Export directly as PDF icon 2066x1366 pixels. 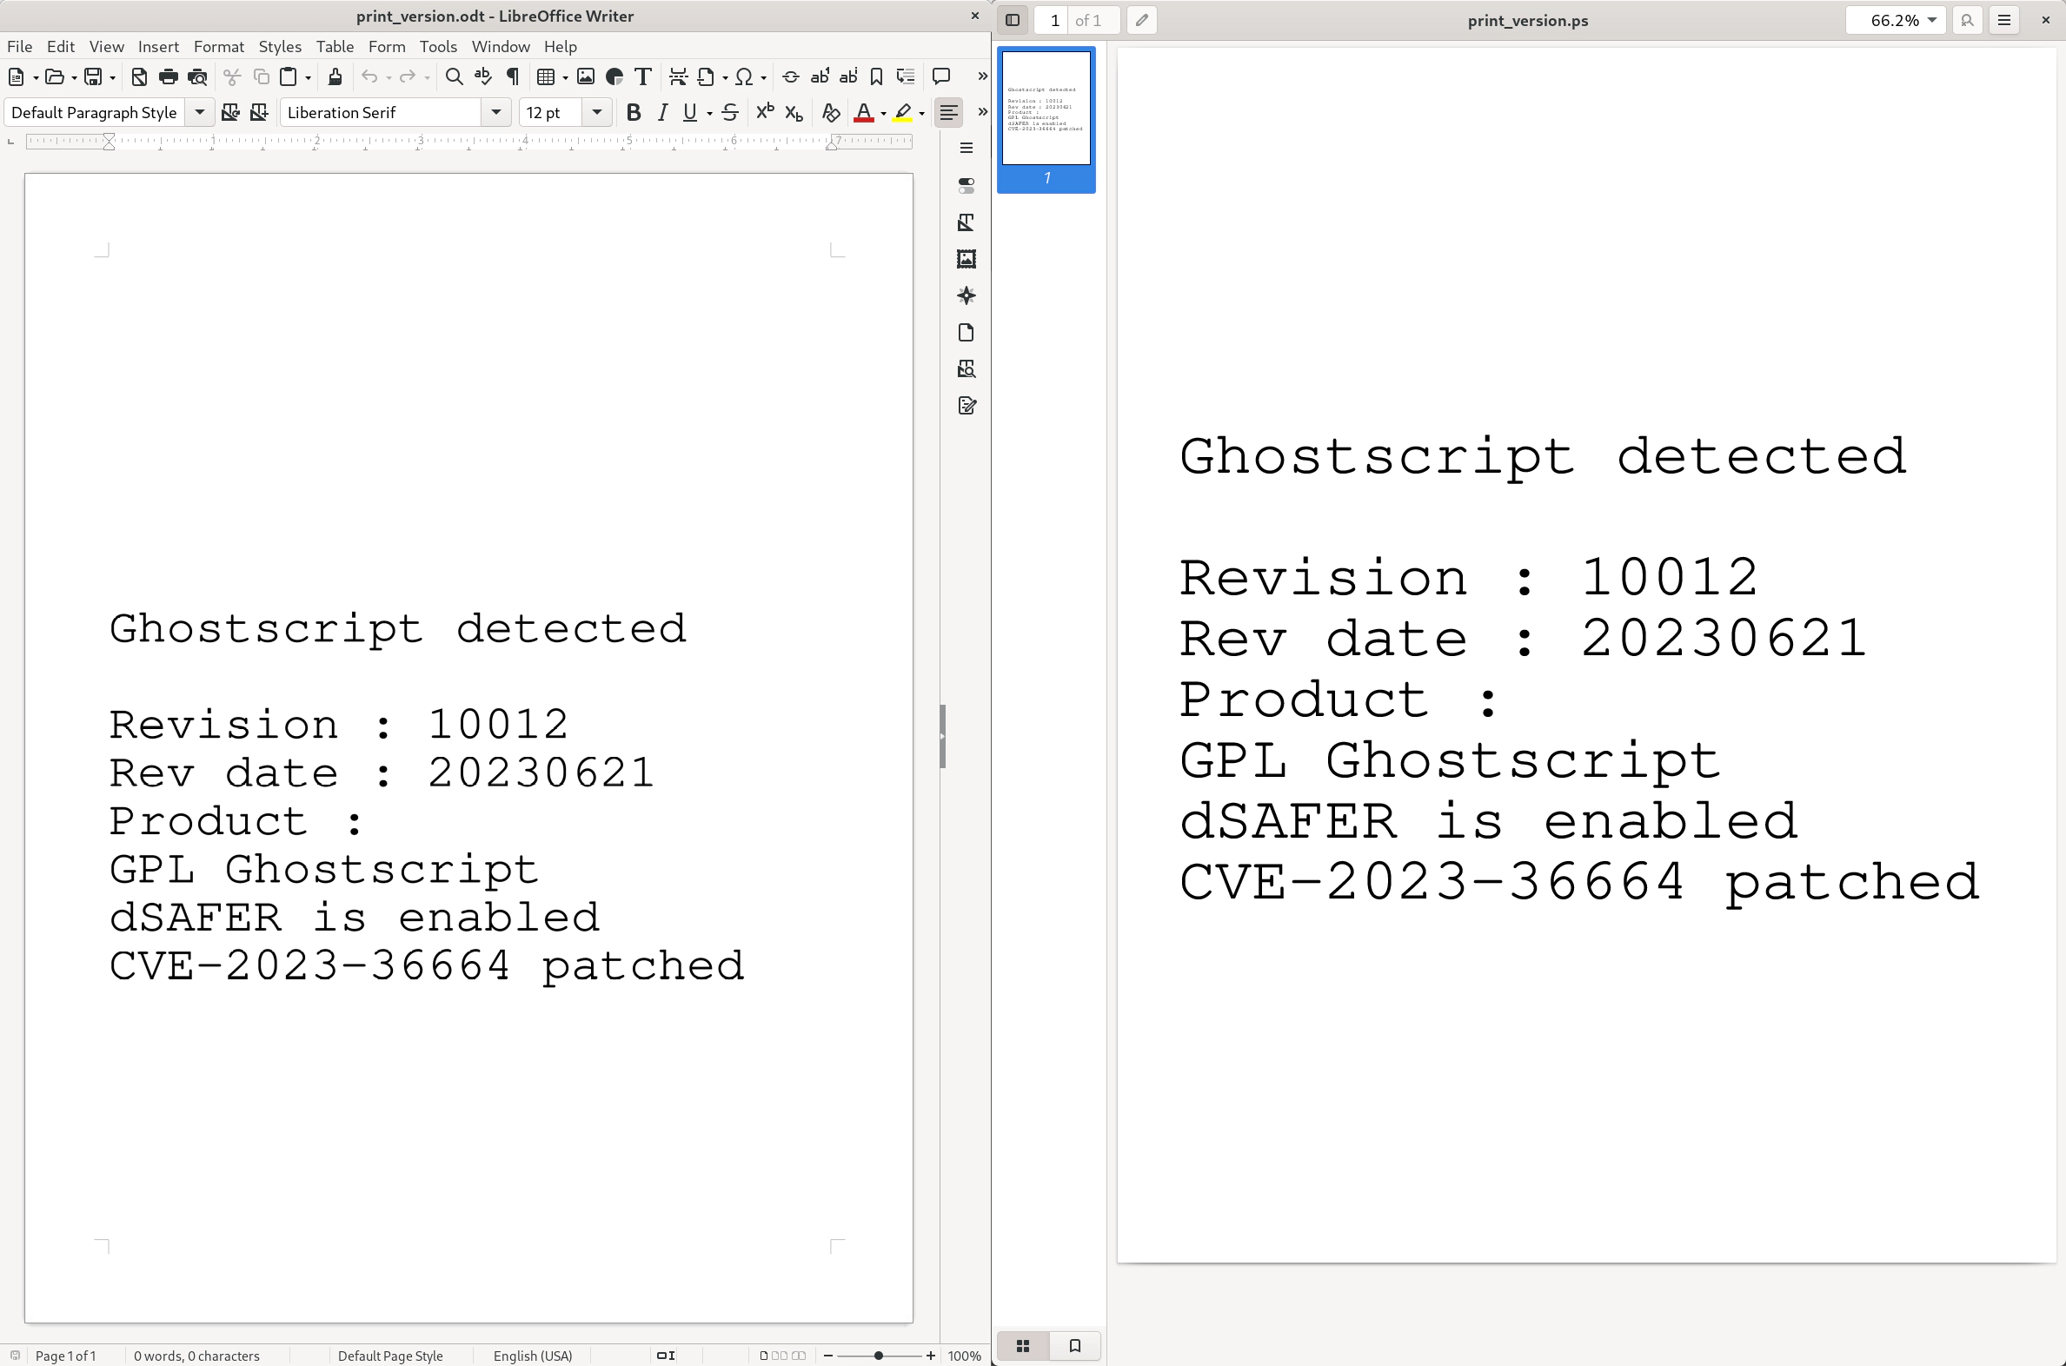point(139,76)
